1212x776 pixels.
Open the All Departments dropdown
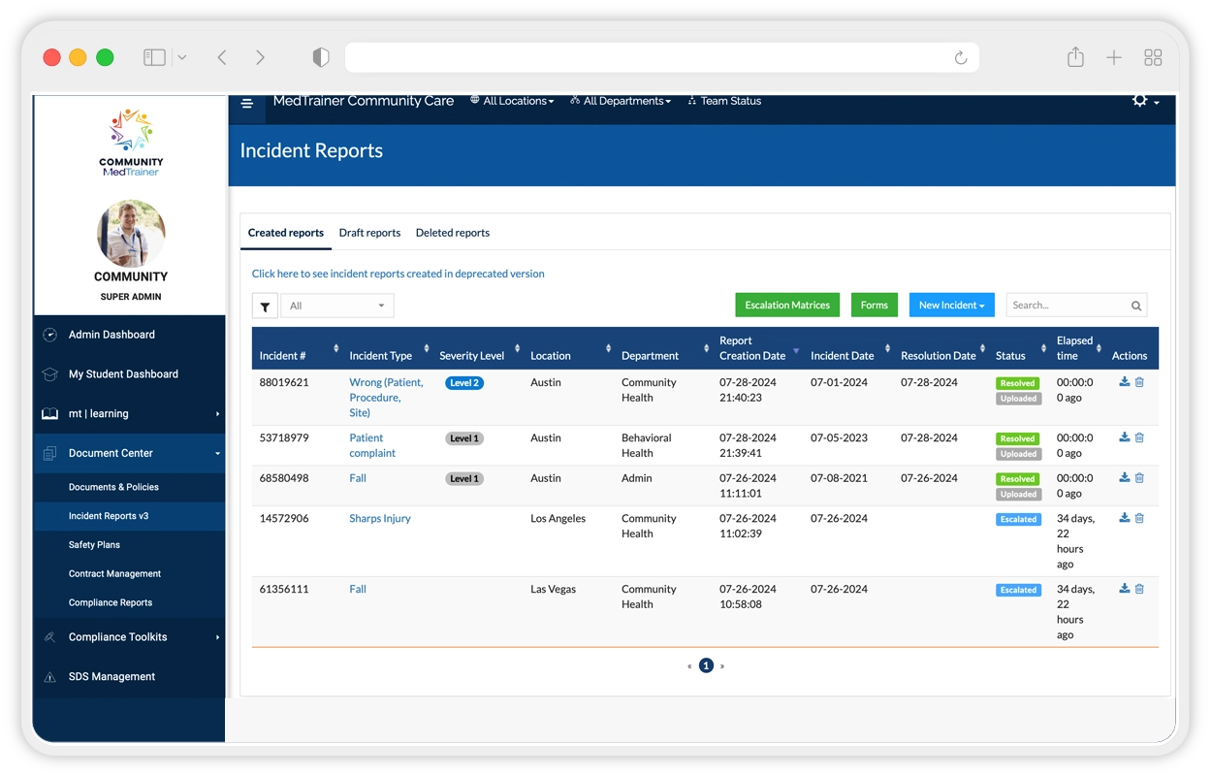[x=621, y=101]
